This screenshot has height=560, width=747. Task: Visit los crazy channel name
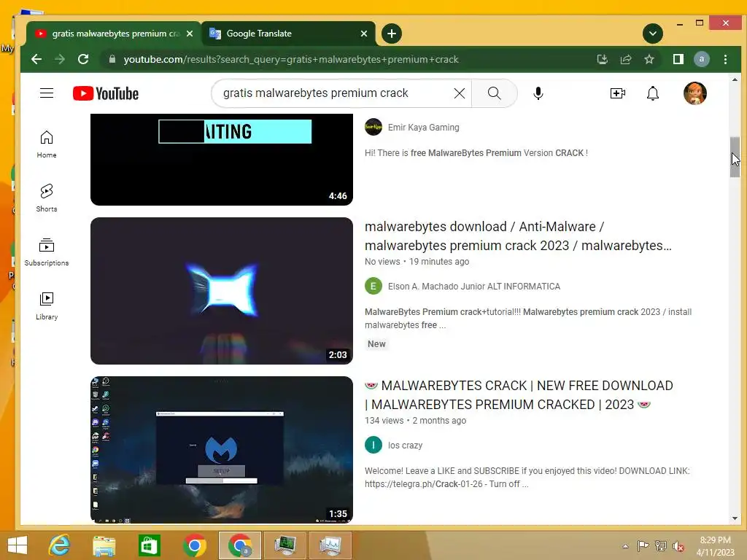point(405,446)
